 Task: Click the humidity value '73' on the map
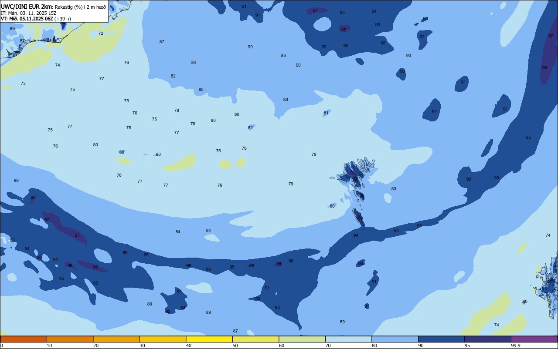click(23, 84)
